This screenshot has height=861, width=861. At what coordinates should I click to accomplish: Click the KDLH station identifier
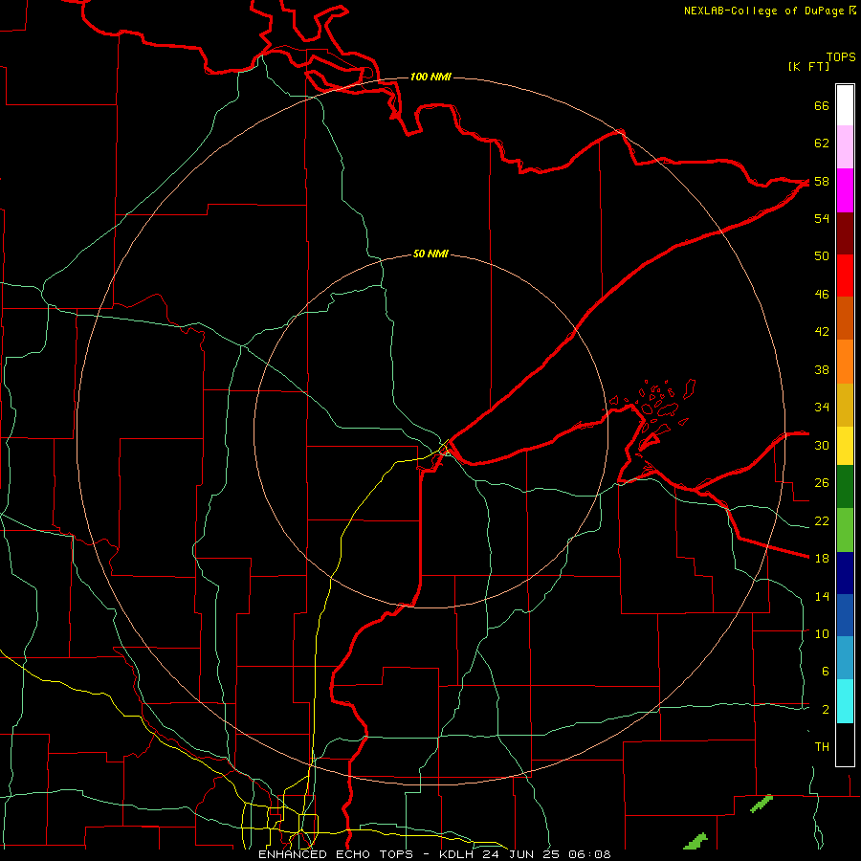458,854
